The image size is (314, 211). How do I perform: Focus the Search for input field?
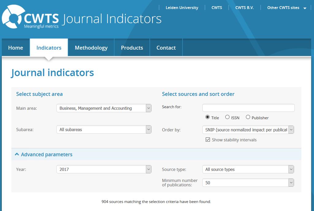click(248, 108)
